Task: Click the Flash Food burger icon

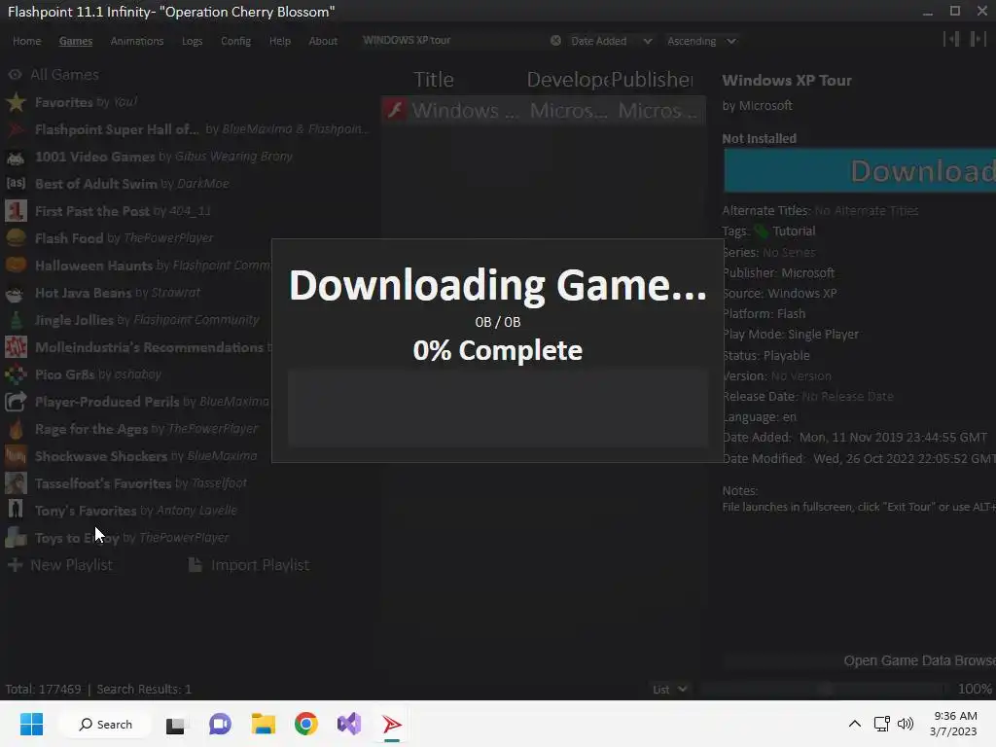Action: click(x=16, y=238)
